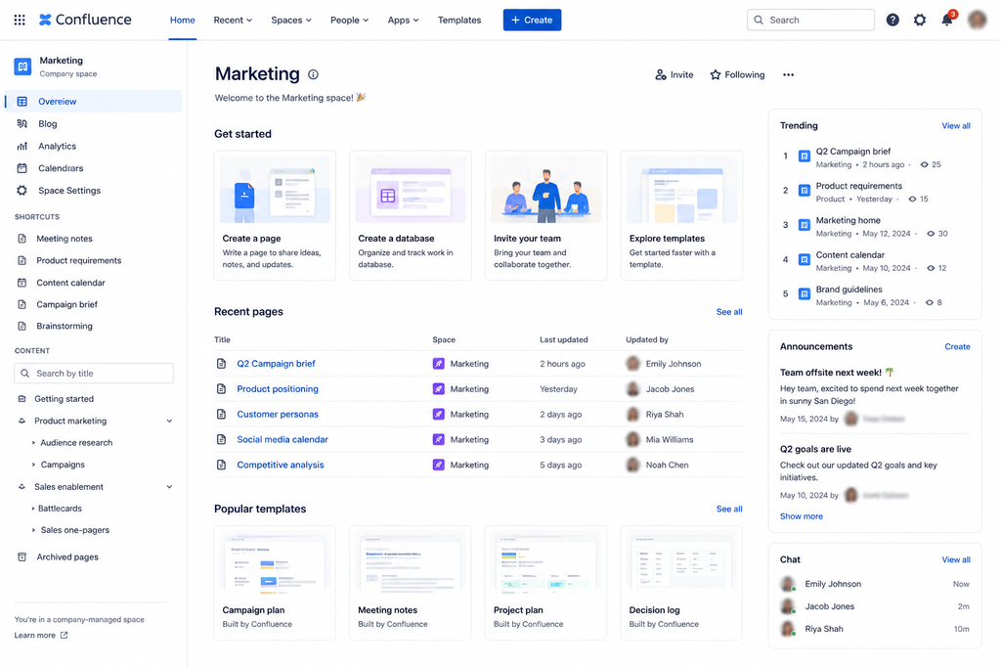Open the Create a database card
Screen dimensions: 1001x668
411,216
